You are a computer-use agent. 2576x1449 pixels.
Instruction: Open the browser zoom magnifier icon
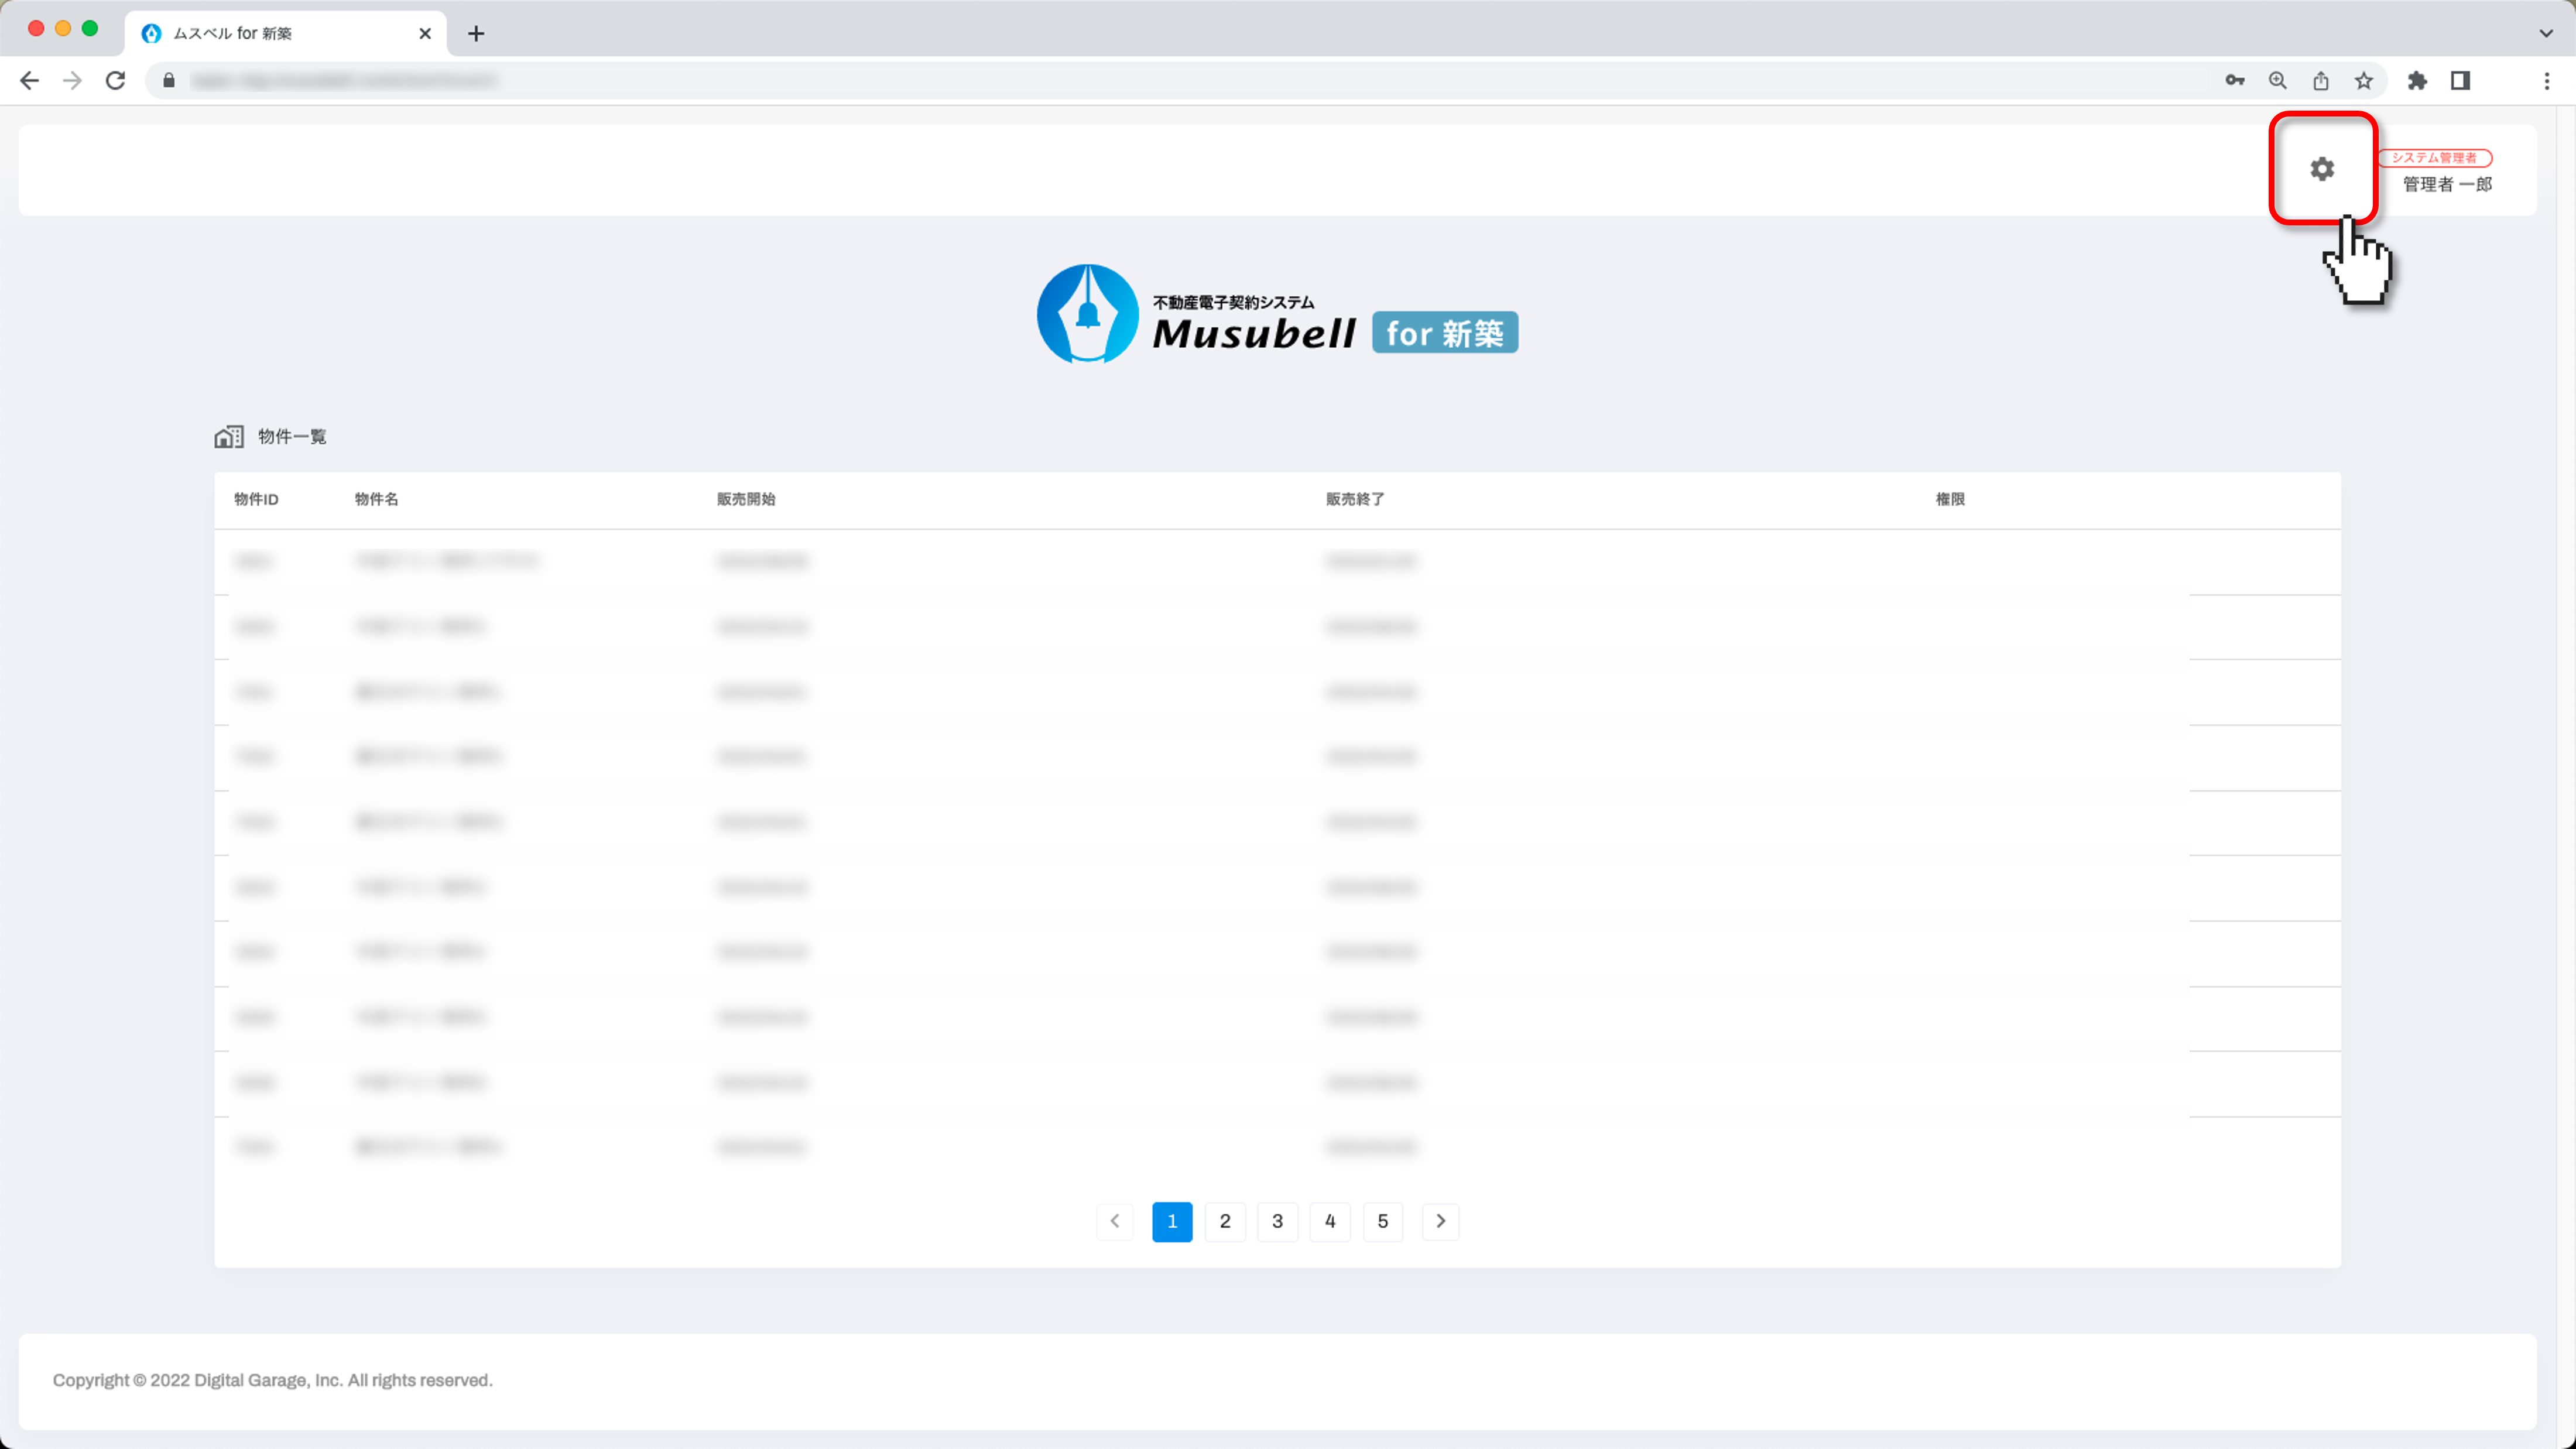click(x=2277, y=81)
